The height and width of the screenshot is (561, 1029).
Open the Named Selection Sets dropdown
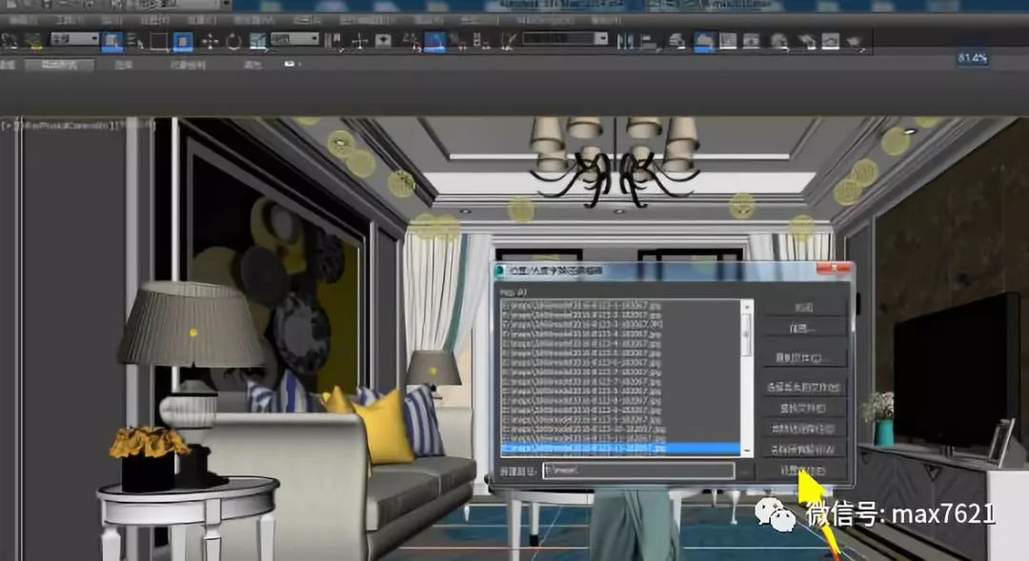562,39
